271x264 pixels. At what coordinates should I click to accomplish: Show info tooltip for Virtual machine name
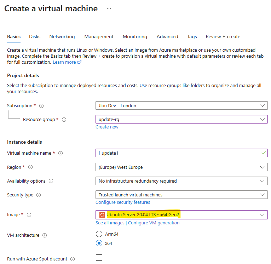(x=60, y=153)
